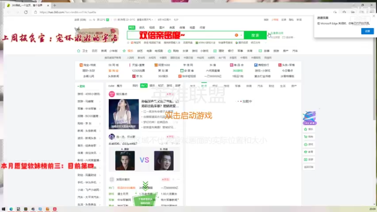Switch search to the 图片 tab
377x212 pixels.
[162, 28]
